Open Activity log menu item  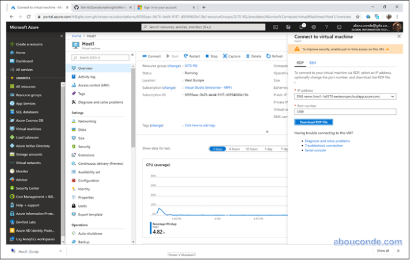point(86,77)
